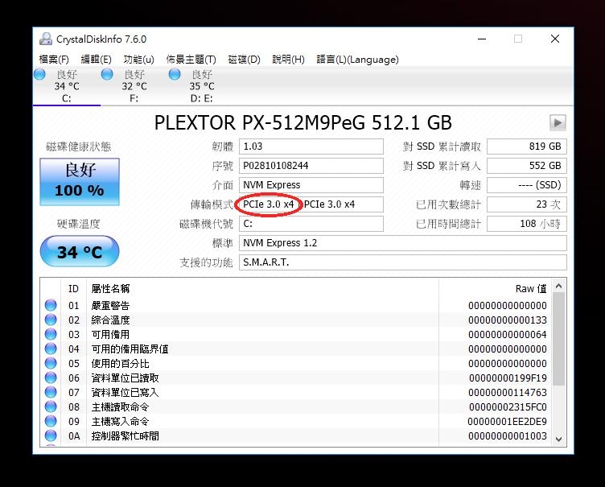Click power on hours value 108 小時
This screenshot has height=487, width=605.
click(x=527, y=224)
